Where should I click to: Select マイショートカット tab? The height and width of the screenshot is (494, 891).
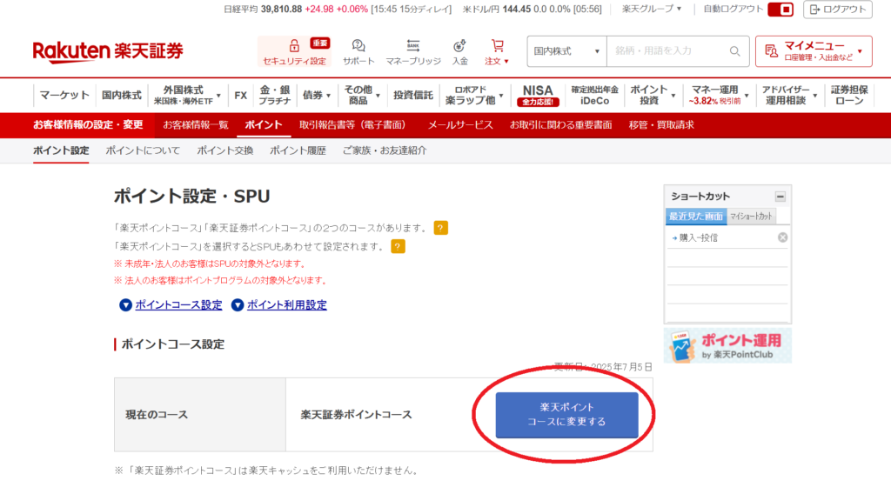[x=751, y=217]
